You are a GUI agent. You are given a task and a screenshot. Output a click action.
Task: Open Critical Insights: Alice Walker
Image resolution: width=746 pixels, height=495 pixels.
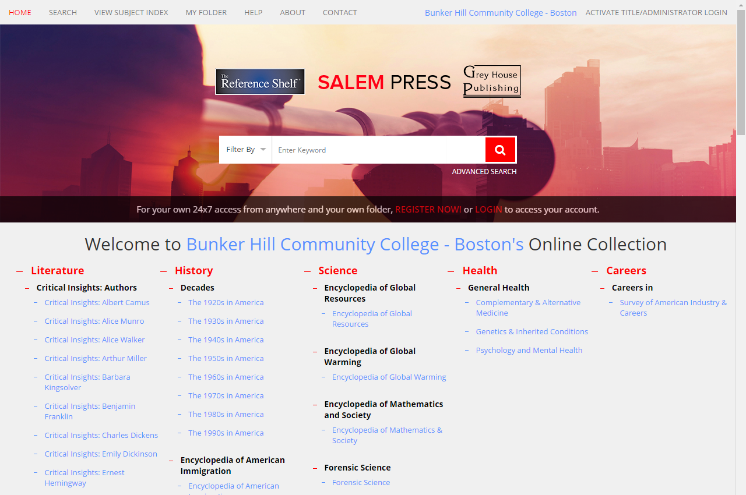coord(95,340)
